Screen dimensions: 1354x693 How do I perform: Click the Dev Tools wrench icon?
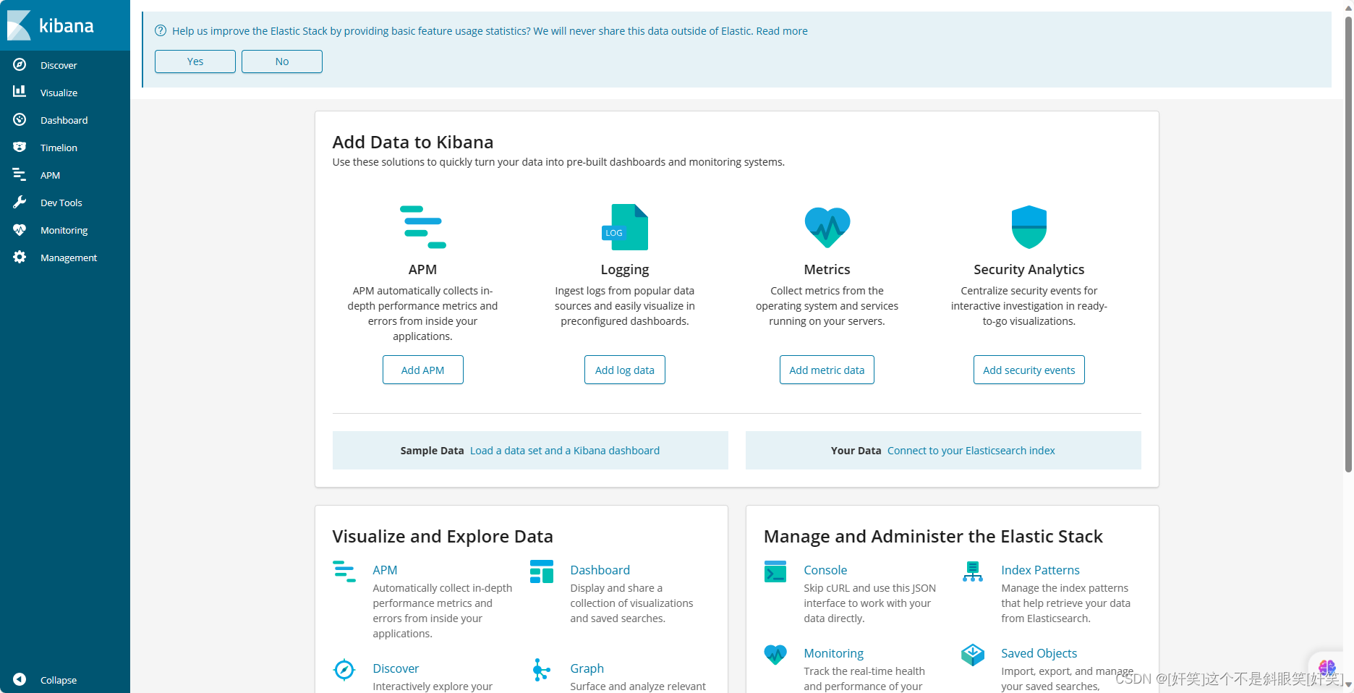pyautogui.click(x=20, y=202)
